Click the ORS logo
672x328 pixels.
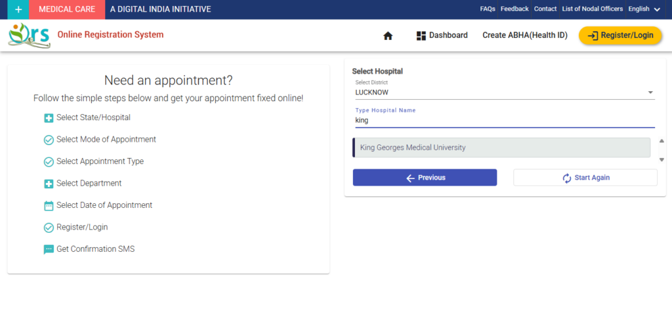(x=29, y=35)
